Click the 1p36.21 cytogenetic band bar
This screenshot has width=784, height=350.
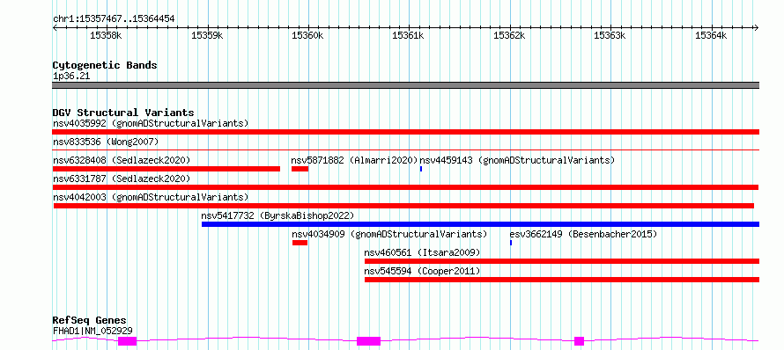click(406, 85)
